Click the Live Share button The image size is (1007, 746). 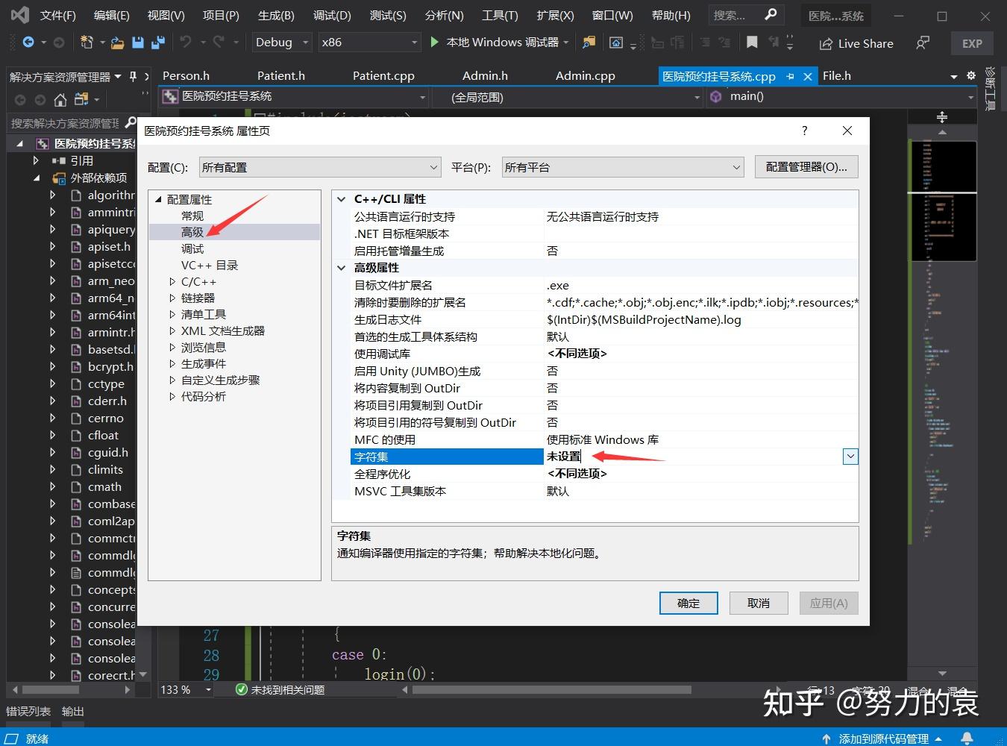(x=856, y=43)
